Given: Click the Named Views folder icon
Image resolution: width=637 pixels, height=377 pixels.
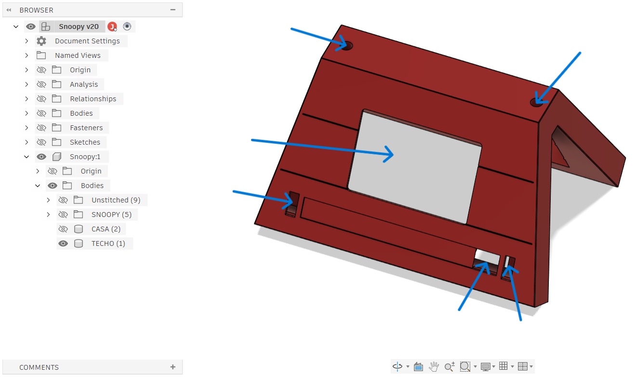Looking at the screenshot, I should 41,55.
